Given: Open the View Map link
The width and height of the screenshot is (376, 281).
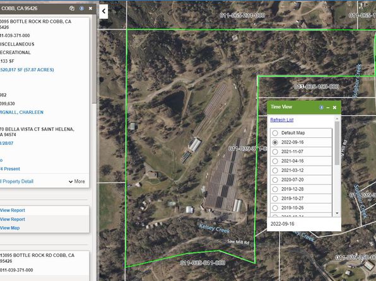Looking at the screenshot, I should point(10,228).
